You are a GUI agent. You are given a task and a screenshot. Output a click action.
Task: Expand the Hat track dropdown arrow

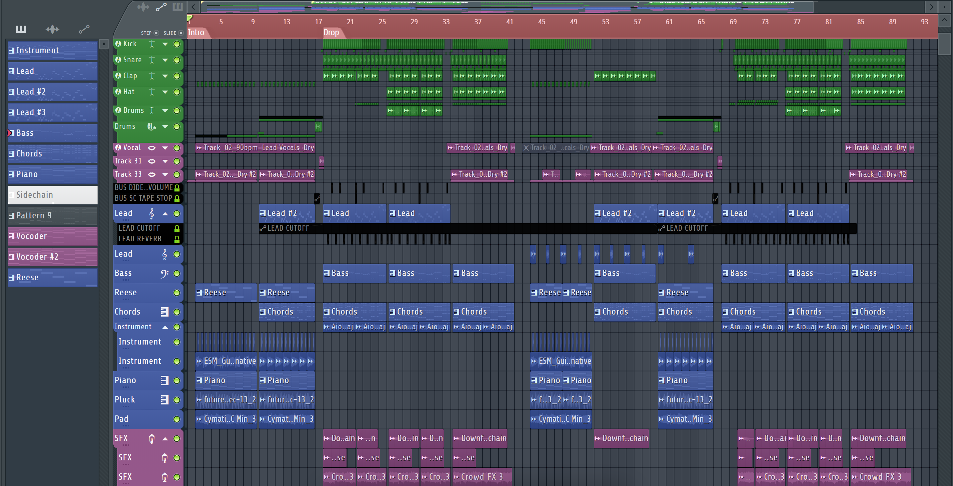coord(165,92)
